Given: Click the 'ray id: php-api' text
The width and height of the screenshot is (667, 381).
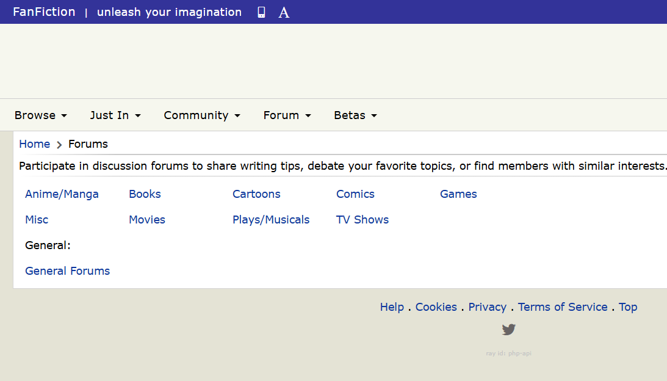Looking at the screenshot, I should pos(508,354).
